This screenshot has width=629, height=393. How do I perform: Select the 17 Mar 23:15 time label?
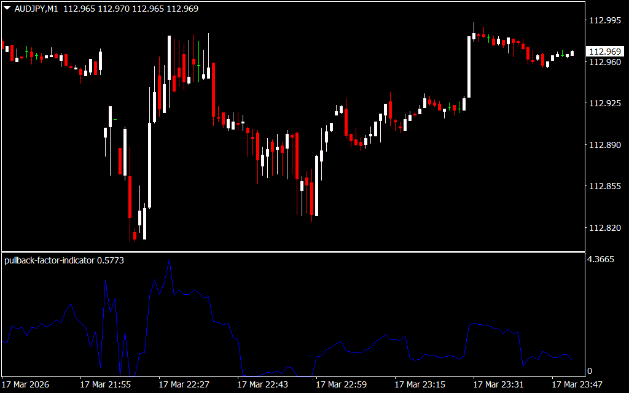pyautogui.click(x=420, y=384)
